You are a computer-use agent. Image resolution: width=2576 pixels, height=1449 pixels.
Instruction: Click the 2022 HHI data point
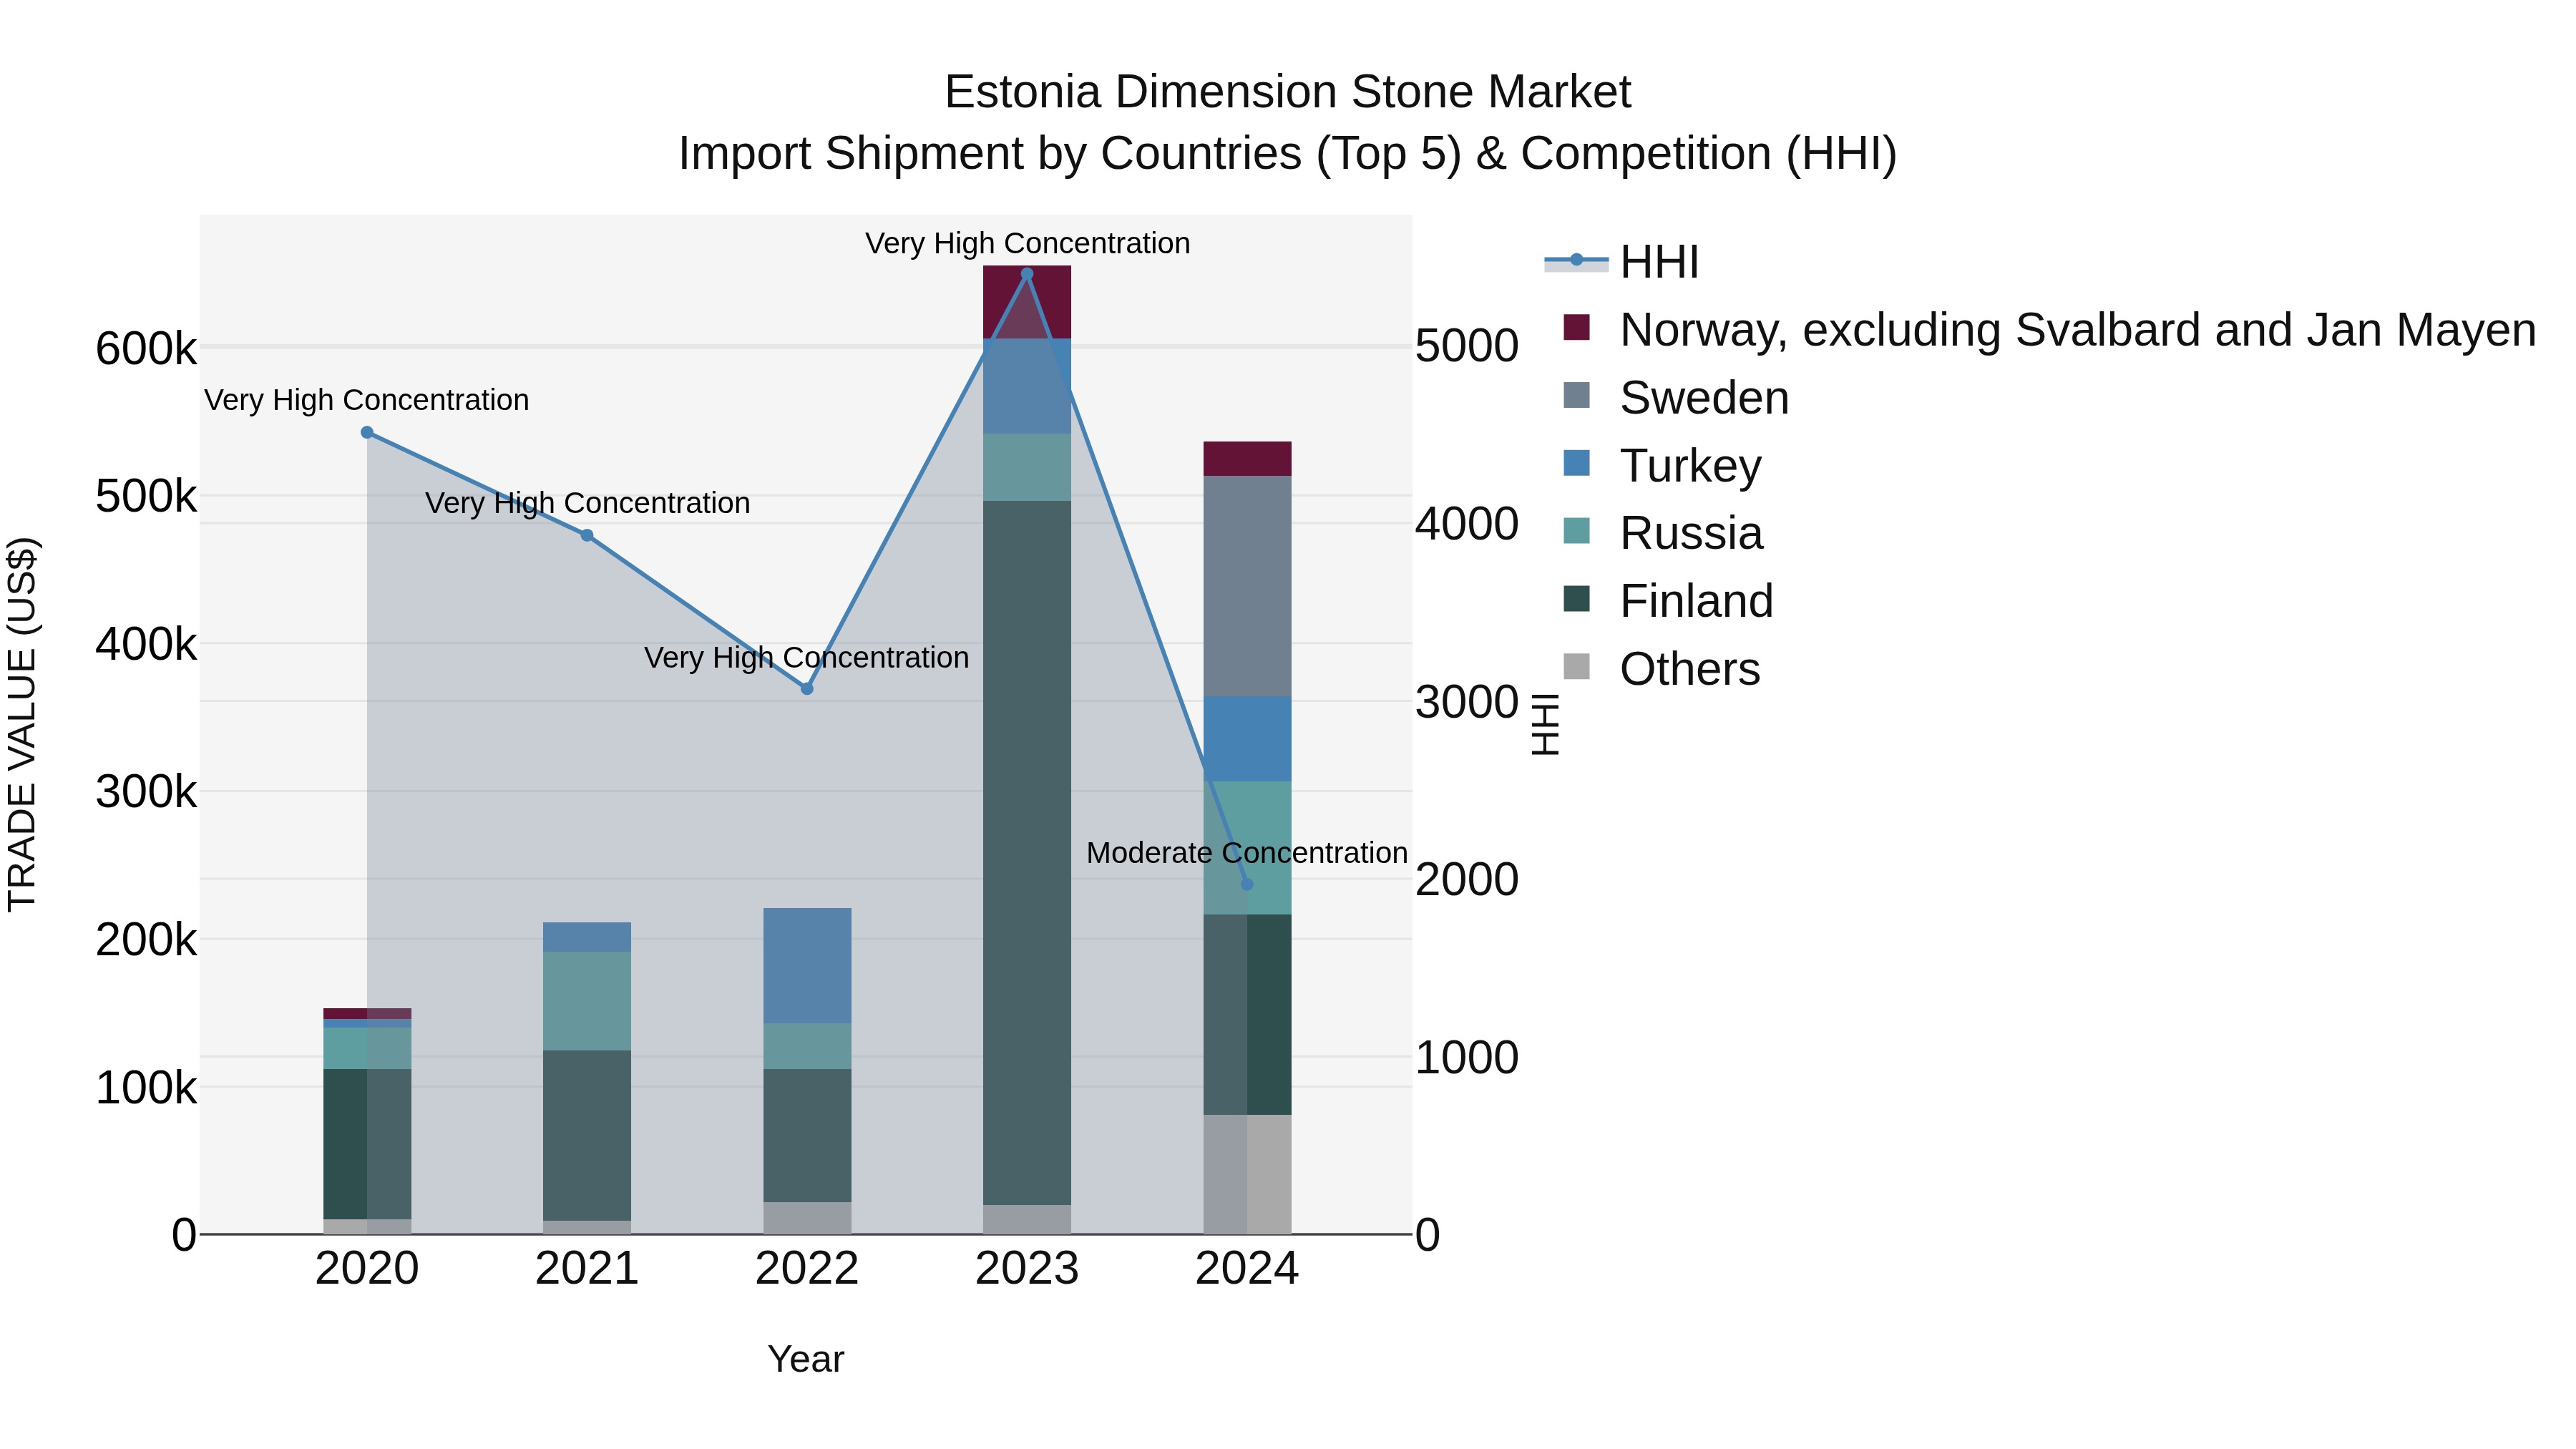pyautogui.click(x=807, y=689)
